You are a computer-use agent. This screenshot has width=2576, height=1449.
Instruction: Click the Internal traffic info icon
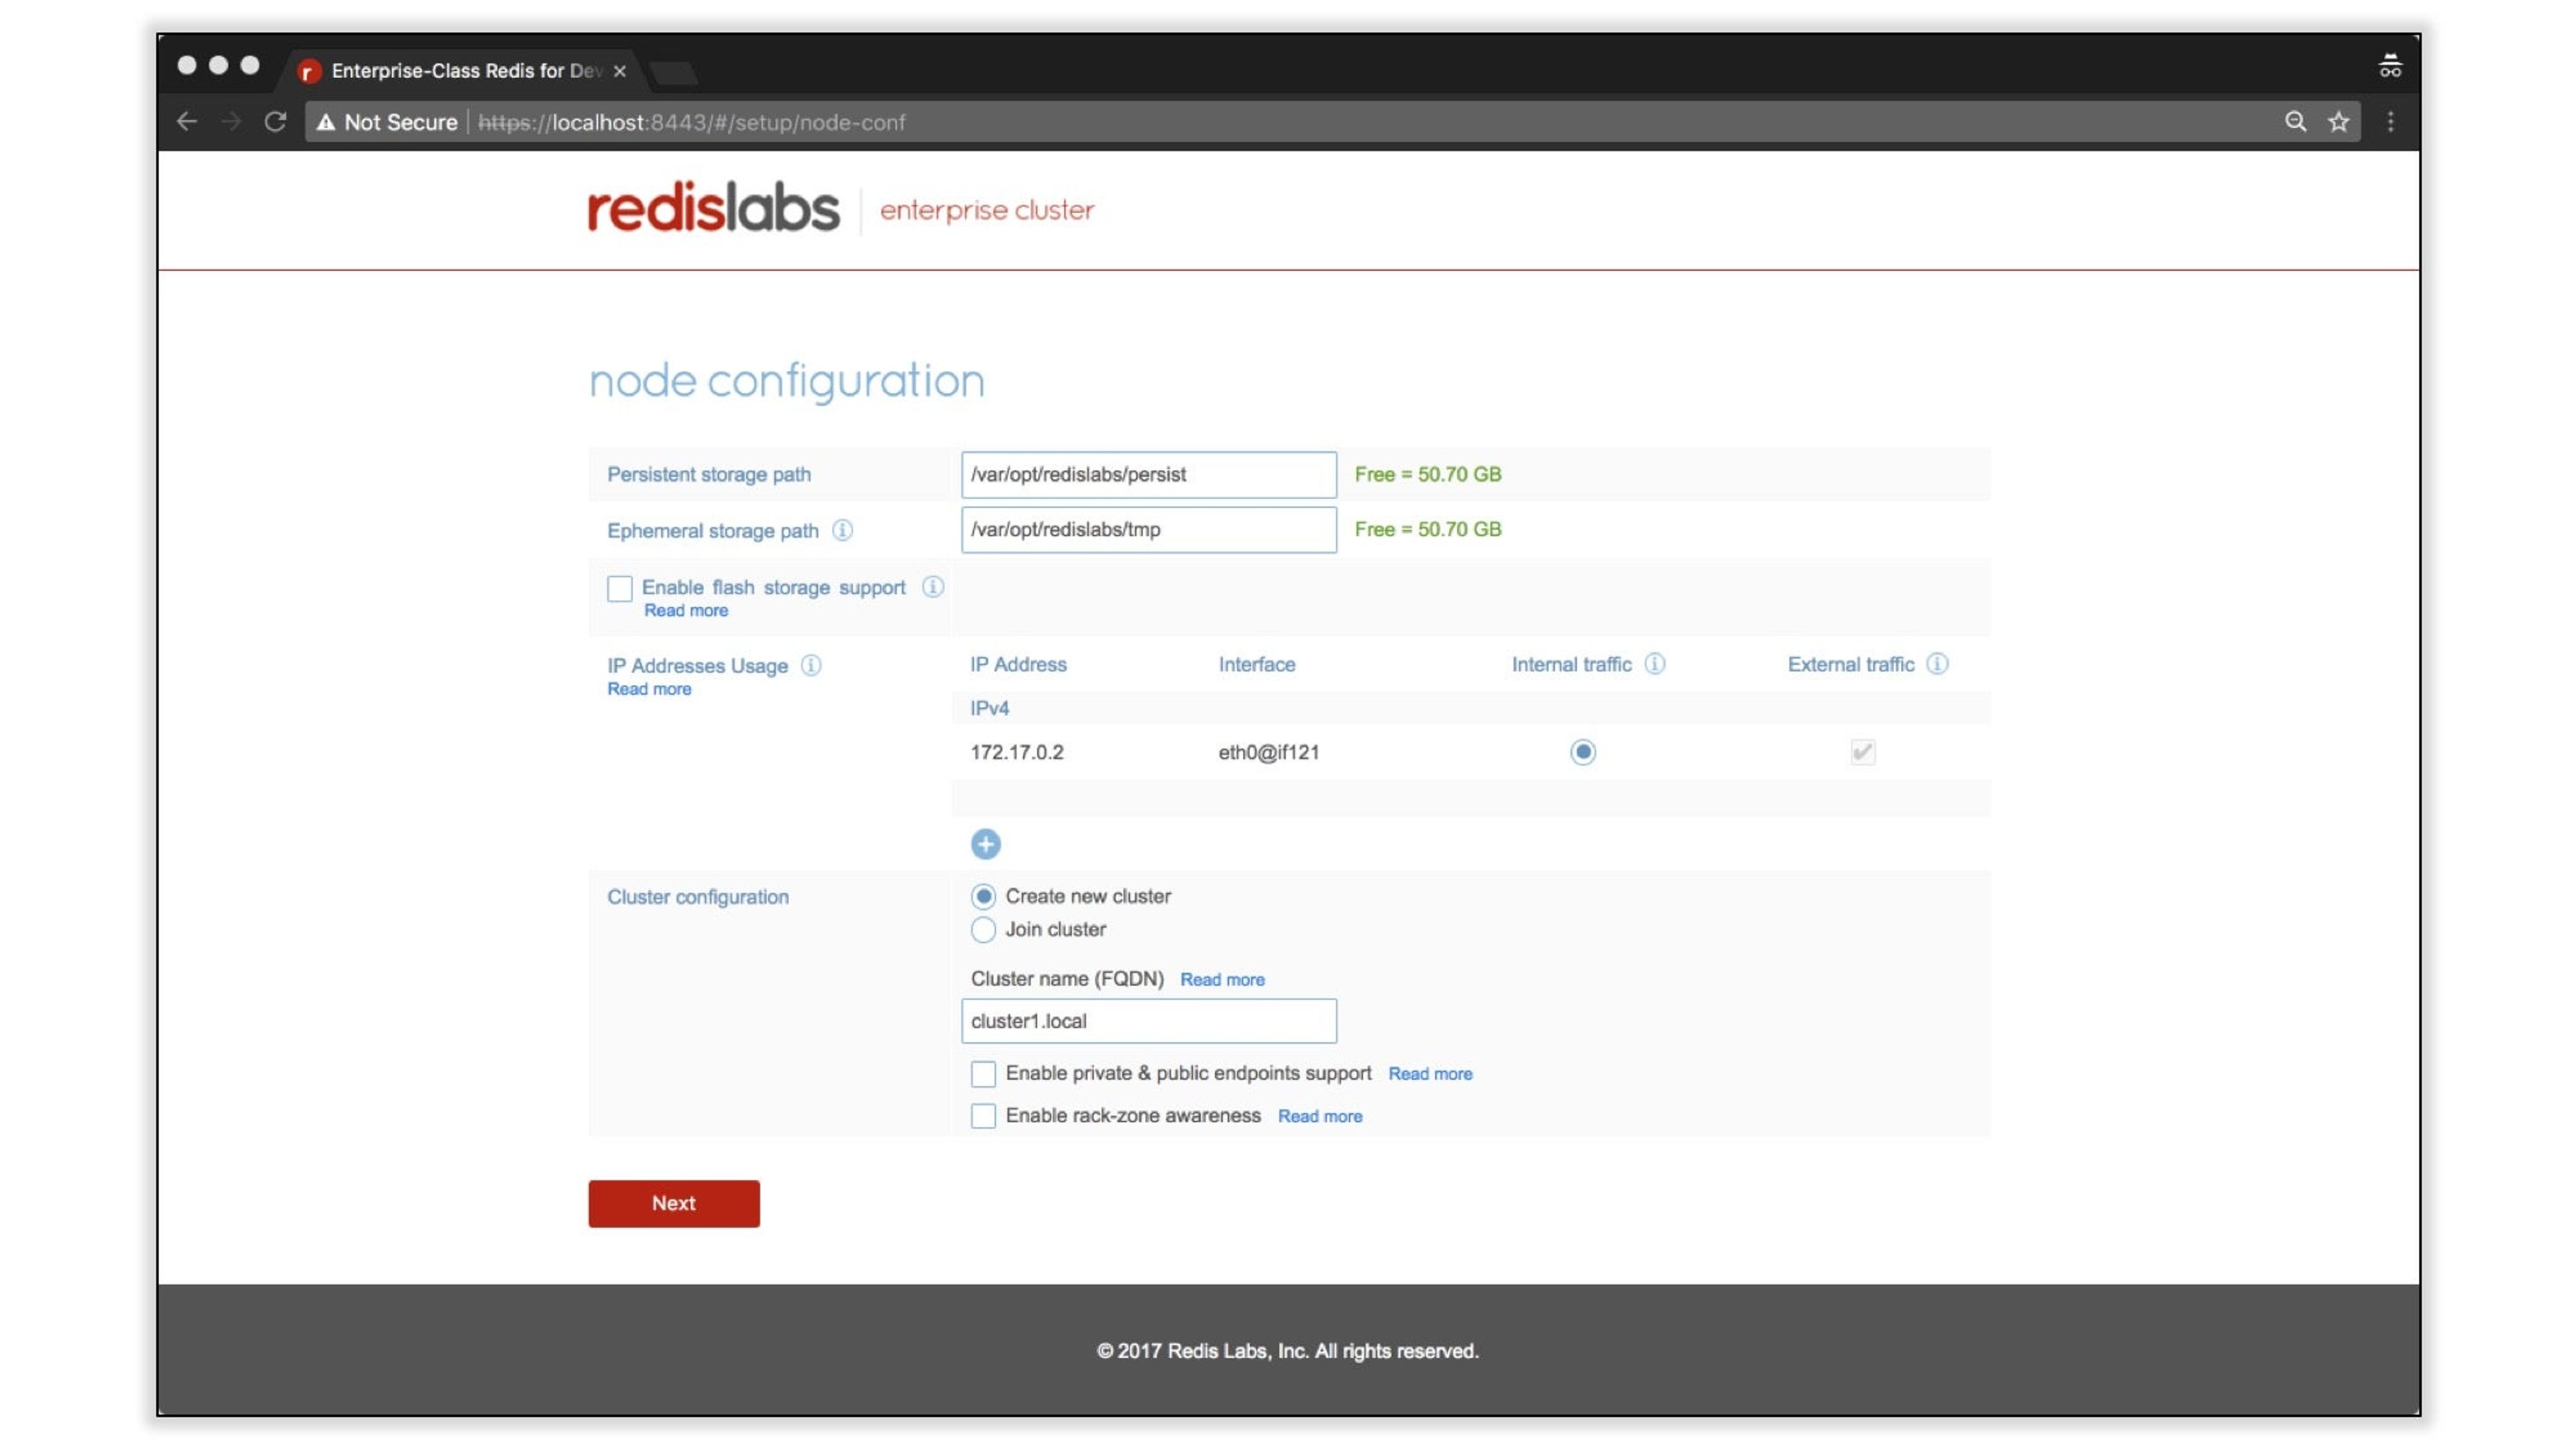click(1655, 664)
